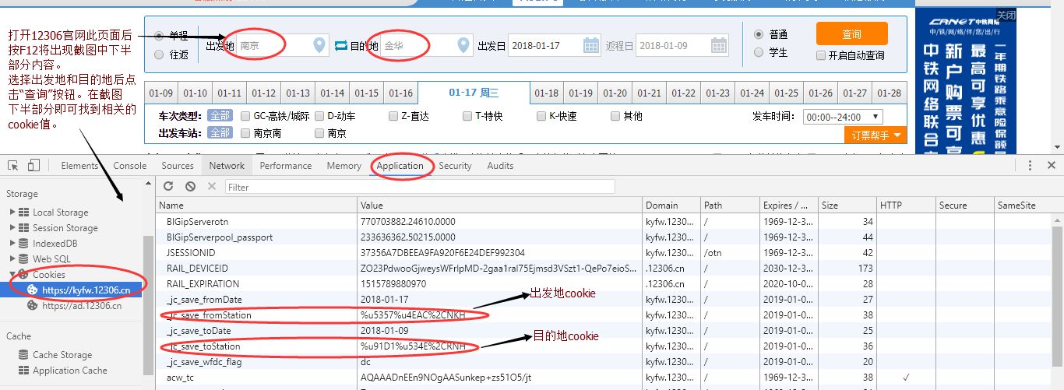Viewport: 1064px width, 390px height.
Task: Check the GC-高铁/城际 train type
Action: point(245,116)
